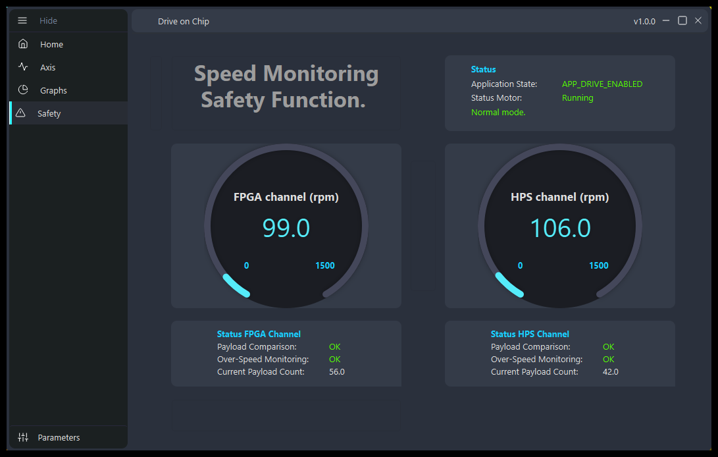Click the Parameters sliders icon
This screenshot has height=457, width=718.
(x=23, y=437)
